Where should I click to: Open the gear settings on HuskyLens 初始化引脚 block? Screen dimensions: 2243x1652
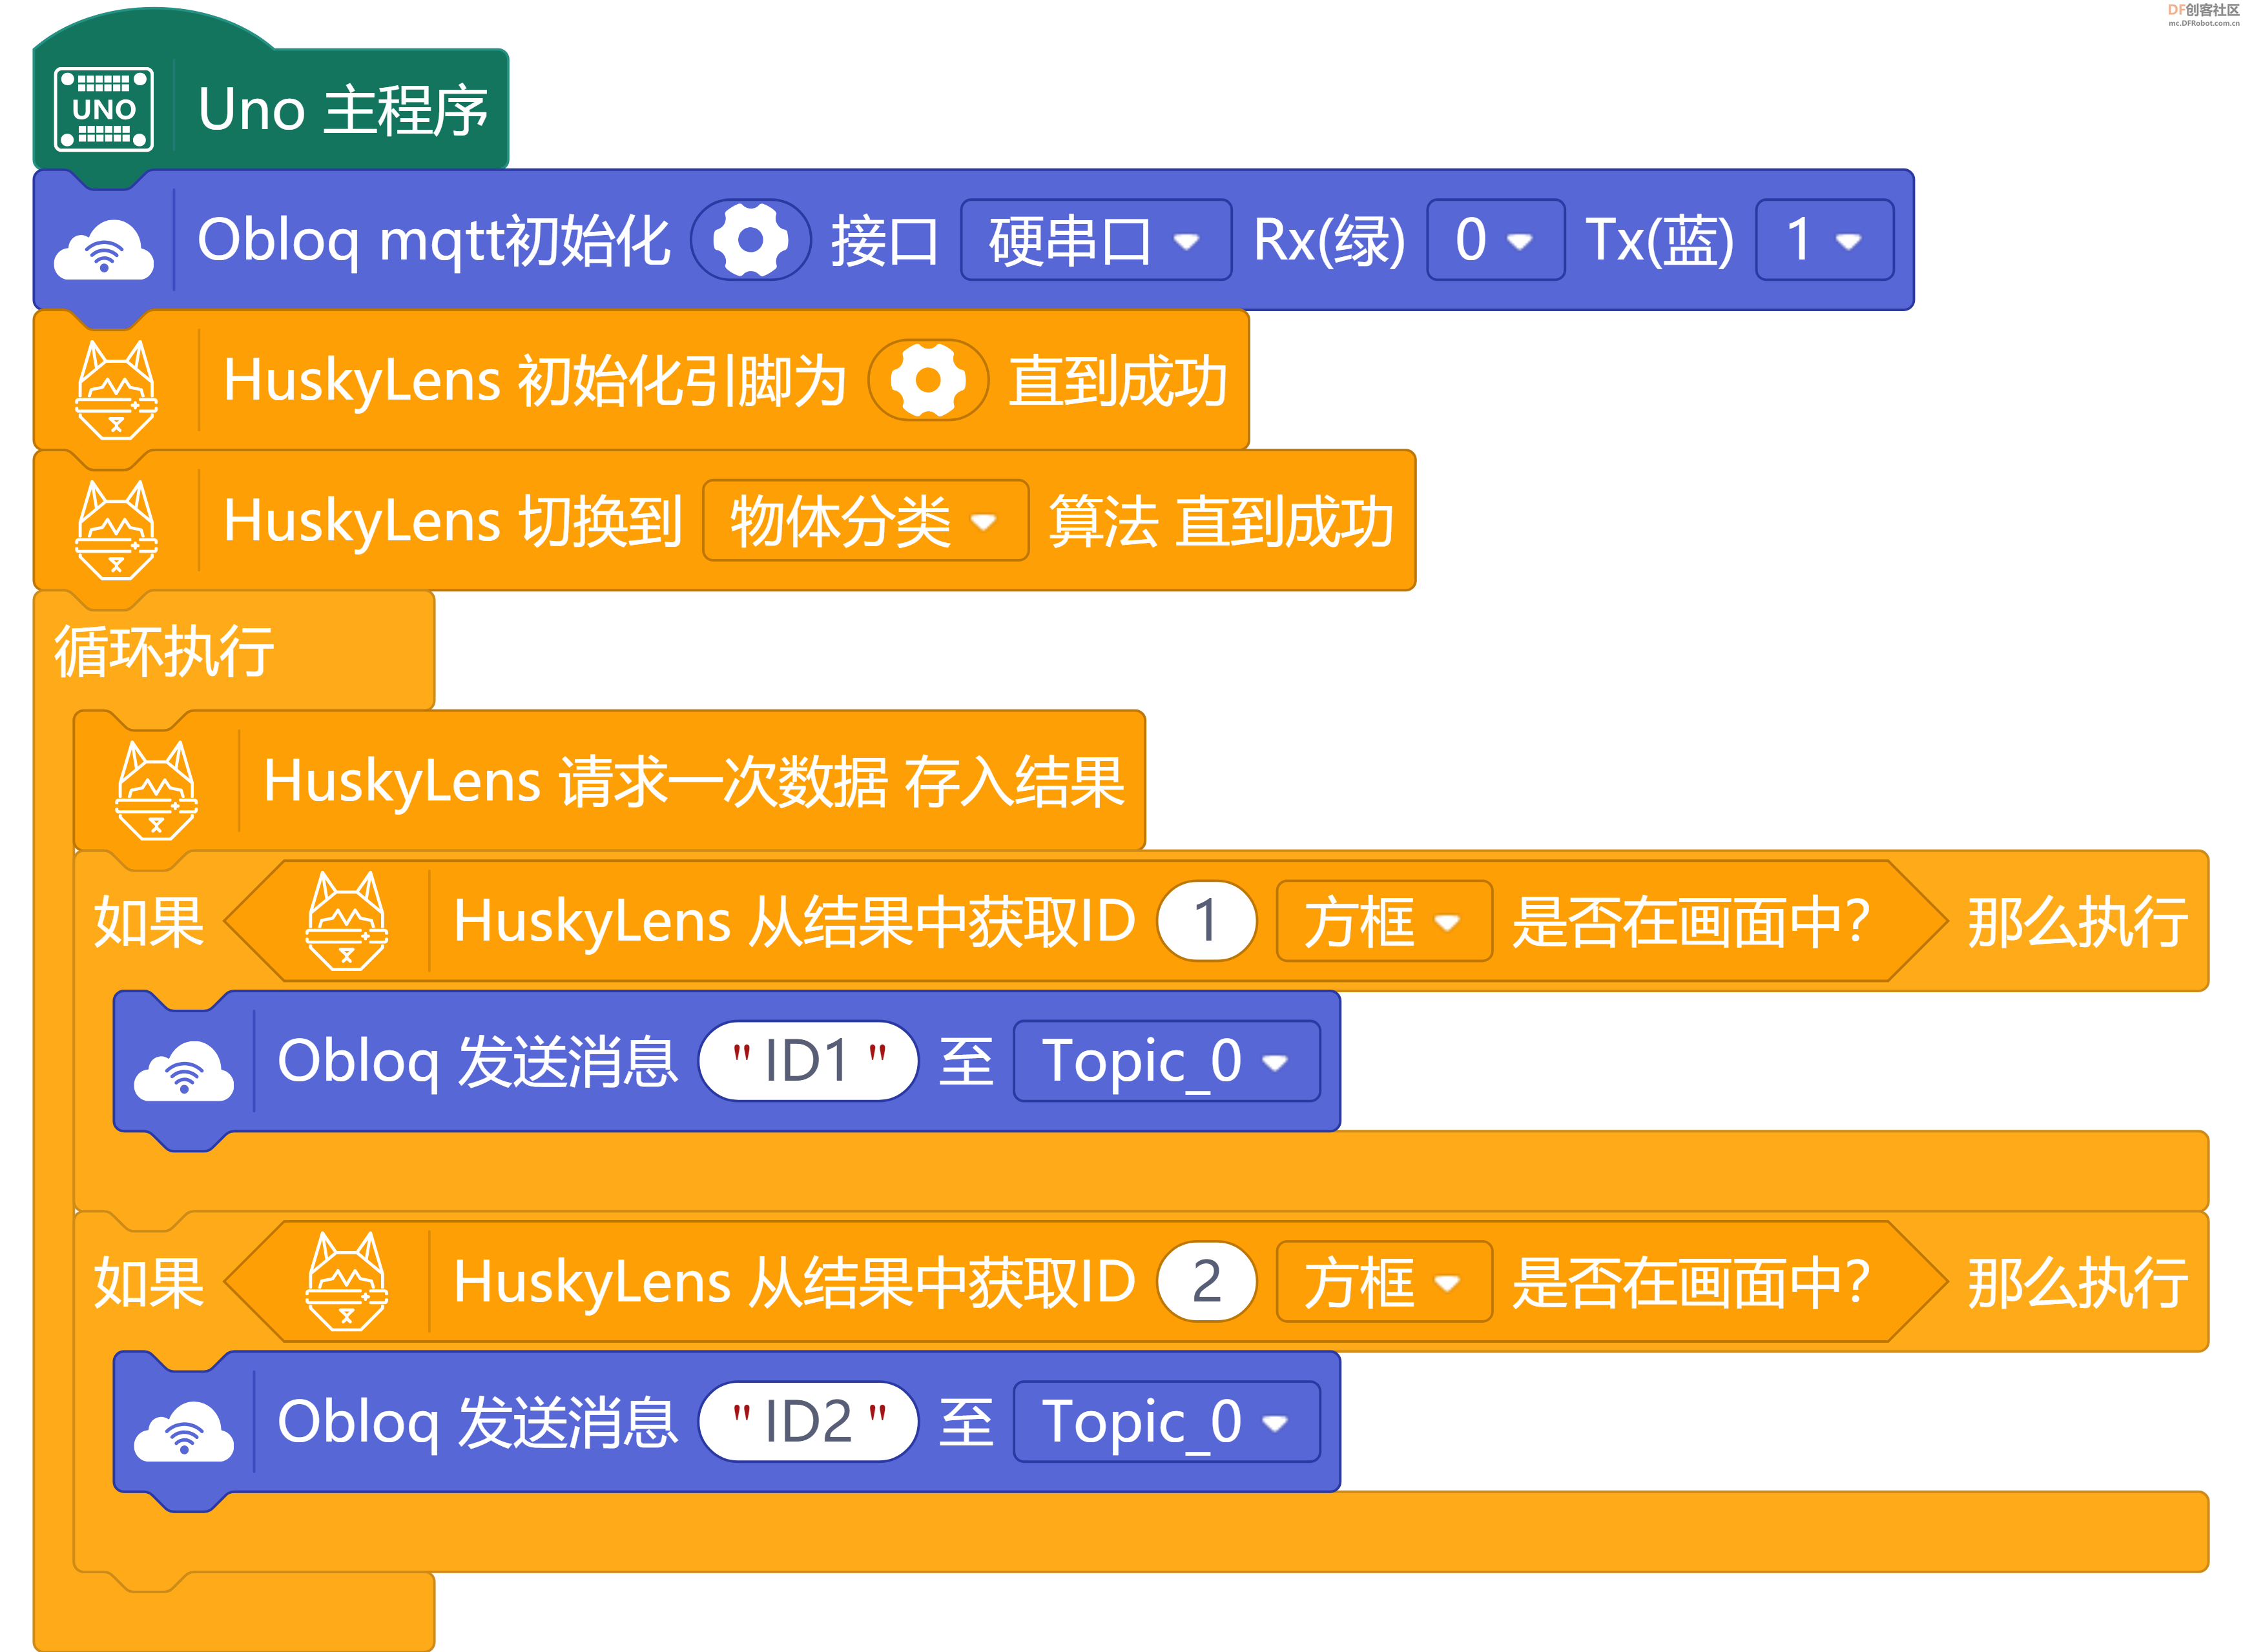coord(927,380)
